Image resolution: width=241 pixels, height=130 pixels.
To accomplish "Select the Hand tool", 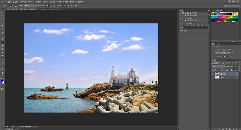I will click(x=3, y=73).
